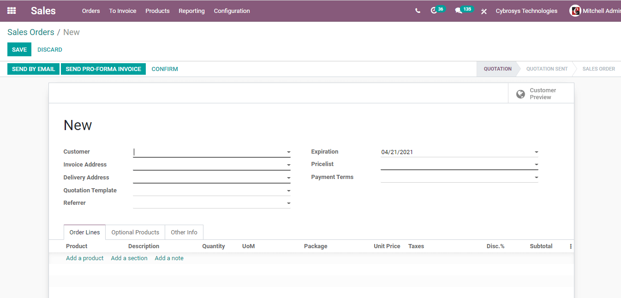Open the Orders menu
Screen dimensions: 621x298
[x=91, y=11]
